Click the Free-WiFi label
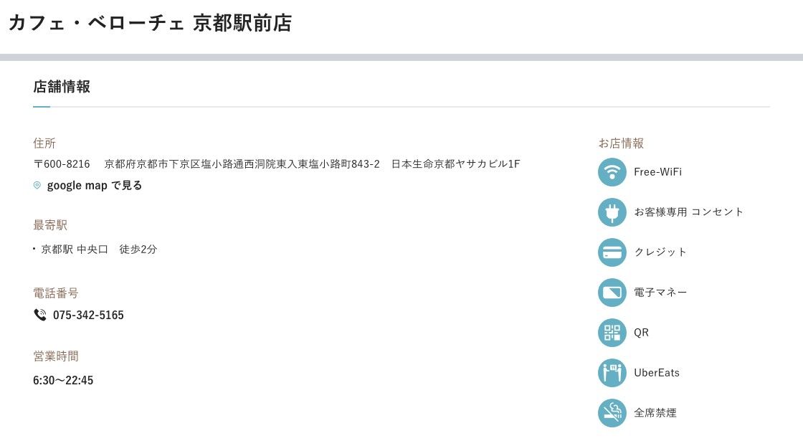 pyautogui.click(x=657, y=172)
